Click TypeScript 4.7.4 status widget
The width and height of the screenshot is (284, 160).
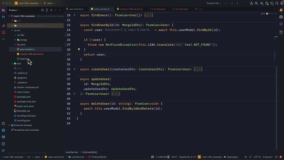(187, 157)
